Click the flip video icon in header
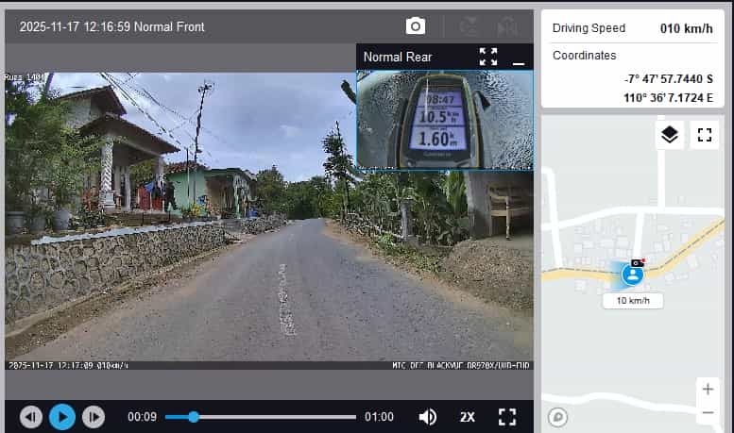Screen dimensions: 734x433 tap(507, 26)
